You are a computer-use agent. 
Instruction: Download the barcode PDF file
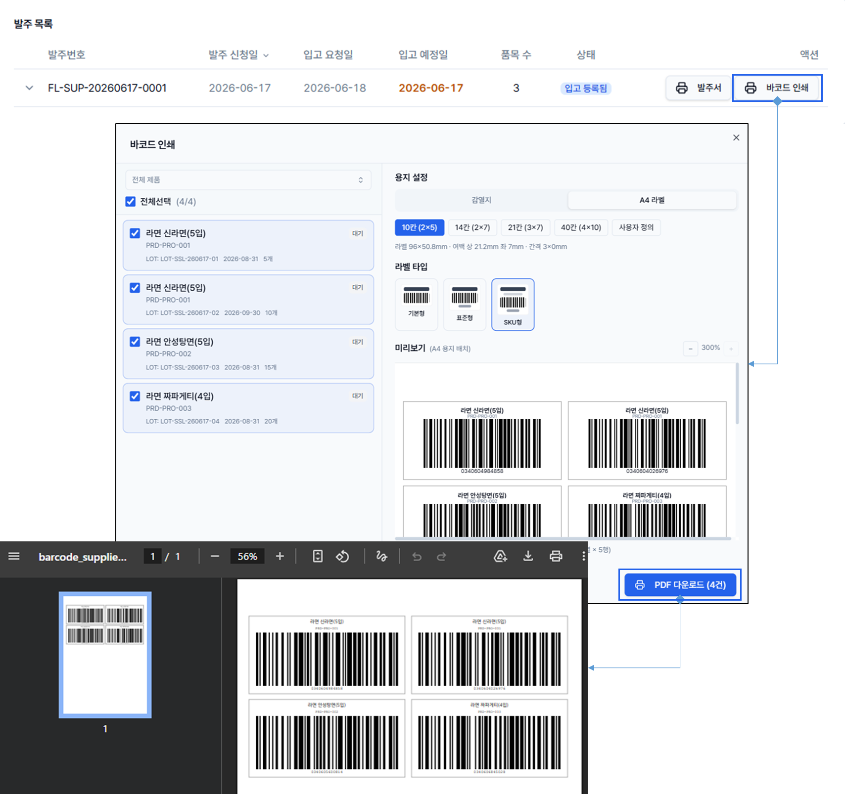click(528, 556)
